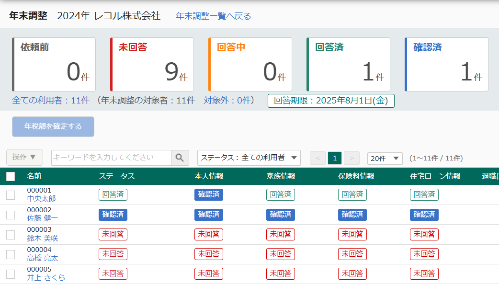
Task: Click the keyword search input field
Action: pyautogui.click(x=110, y=157)
